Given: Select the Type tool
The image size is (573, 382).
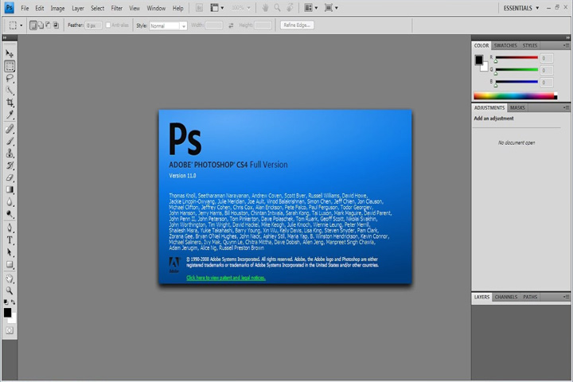Looking at the screenshot, I should pyautogui.click(x=10, y=240).
